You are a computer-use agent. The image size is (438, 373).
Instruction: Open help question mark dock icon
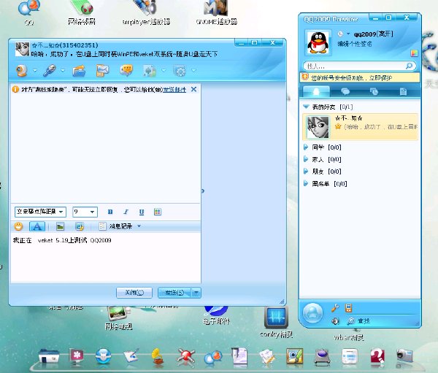point(377,356)
